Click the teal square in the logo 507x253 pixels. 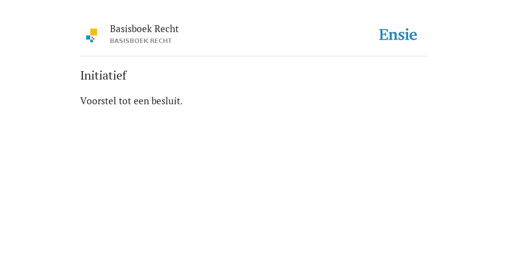pyautogui.click(x=92, y=41)
